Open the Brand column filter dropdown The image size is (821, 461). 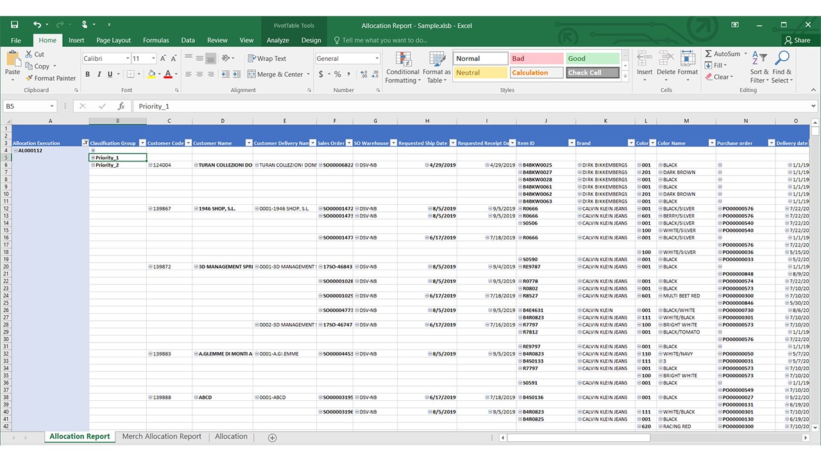coord(630,143)
